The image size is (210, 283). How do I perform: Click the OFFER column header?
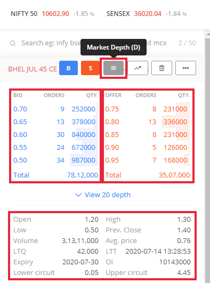114,95
